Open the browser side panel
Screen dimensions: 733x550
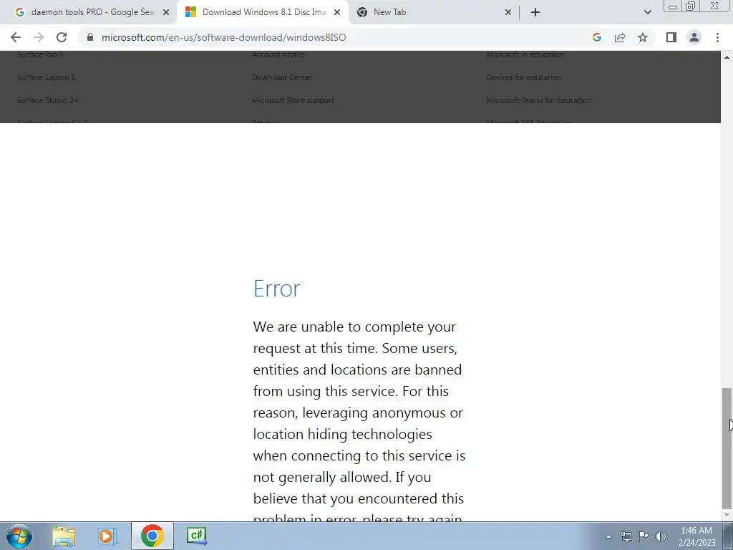pos(671,37)
